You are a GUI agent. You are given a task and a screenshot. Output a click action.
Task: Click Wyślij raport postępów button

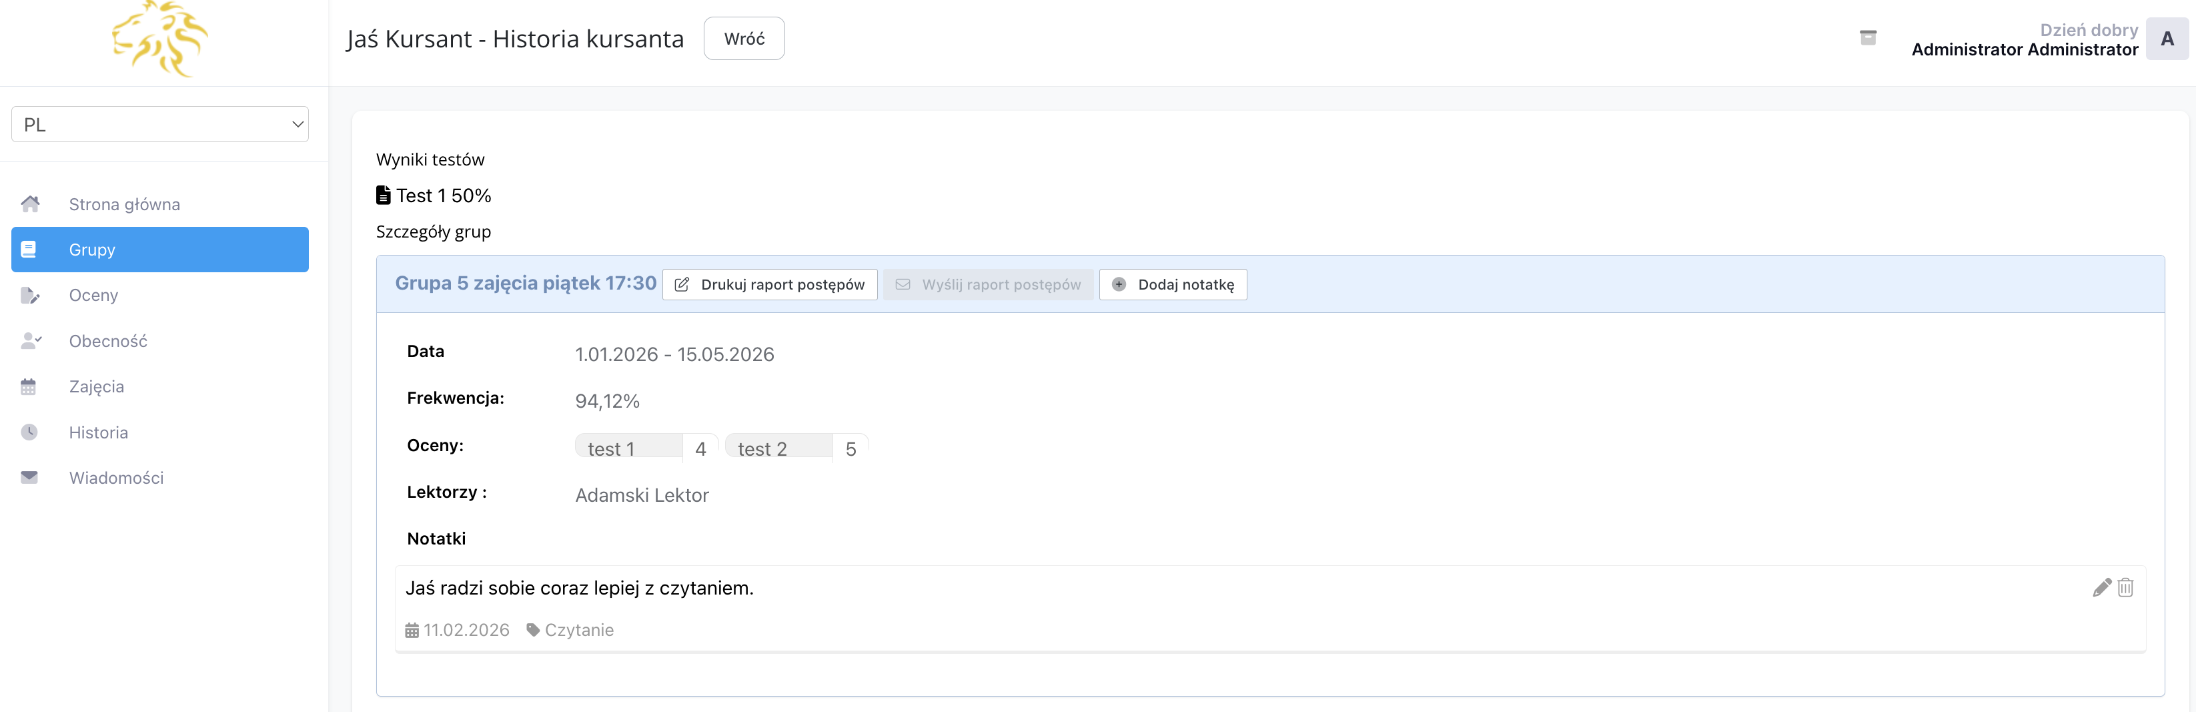tap(988, 285)
